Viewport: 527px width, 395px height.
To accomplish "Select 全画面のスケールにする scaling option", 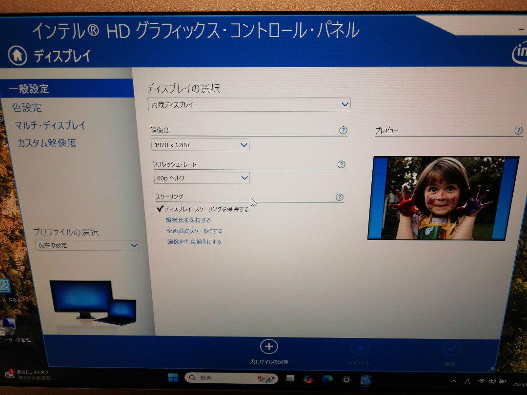I will pos(194,231).
